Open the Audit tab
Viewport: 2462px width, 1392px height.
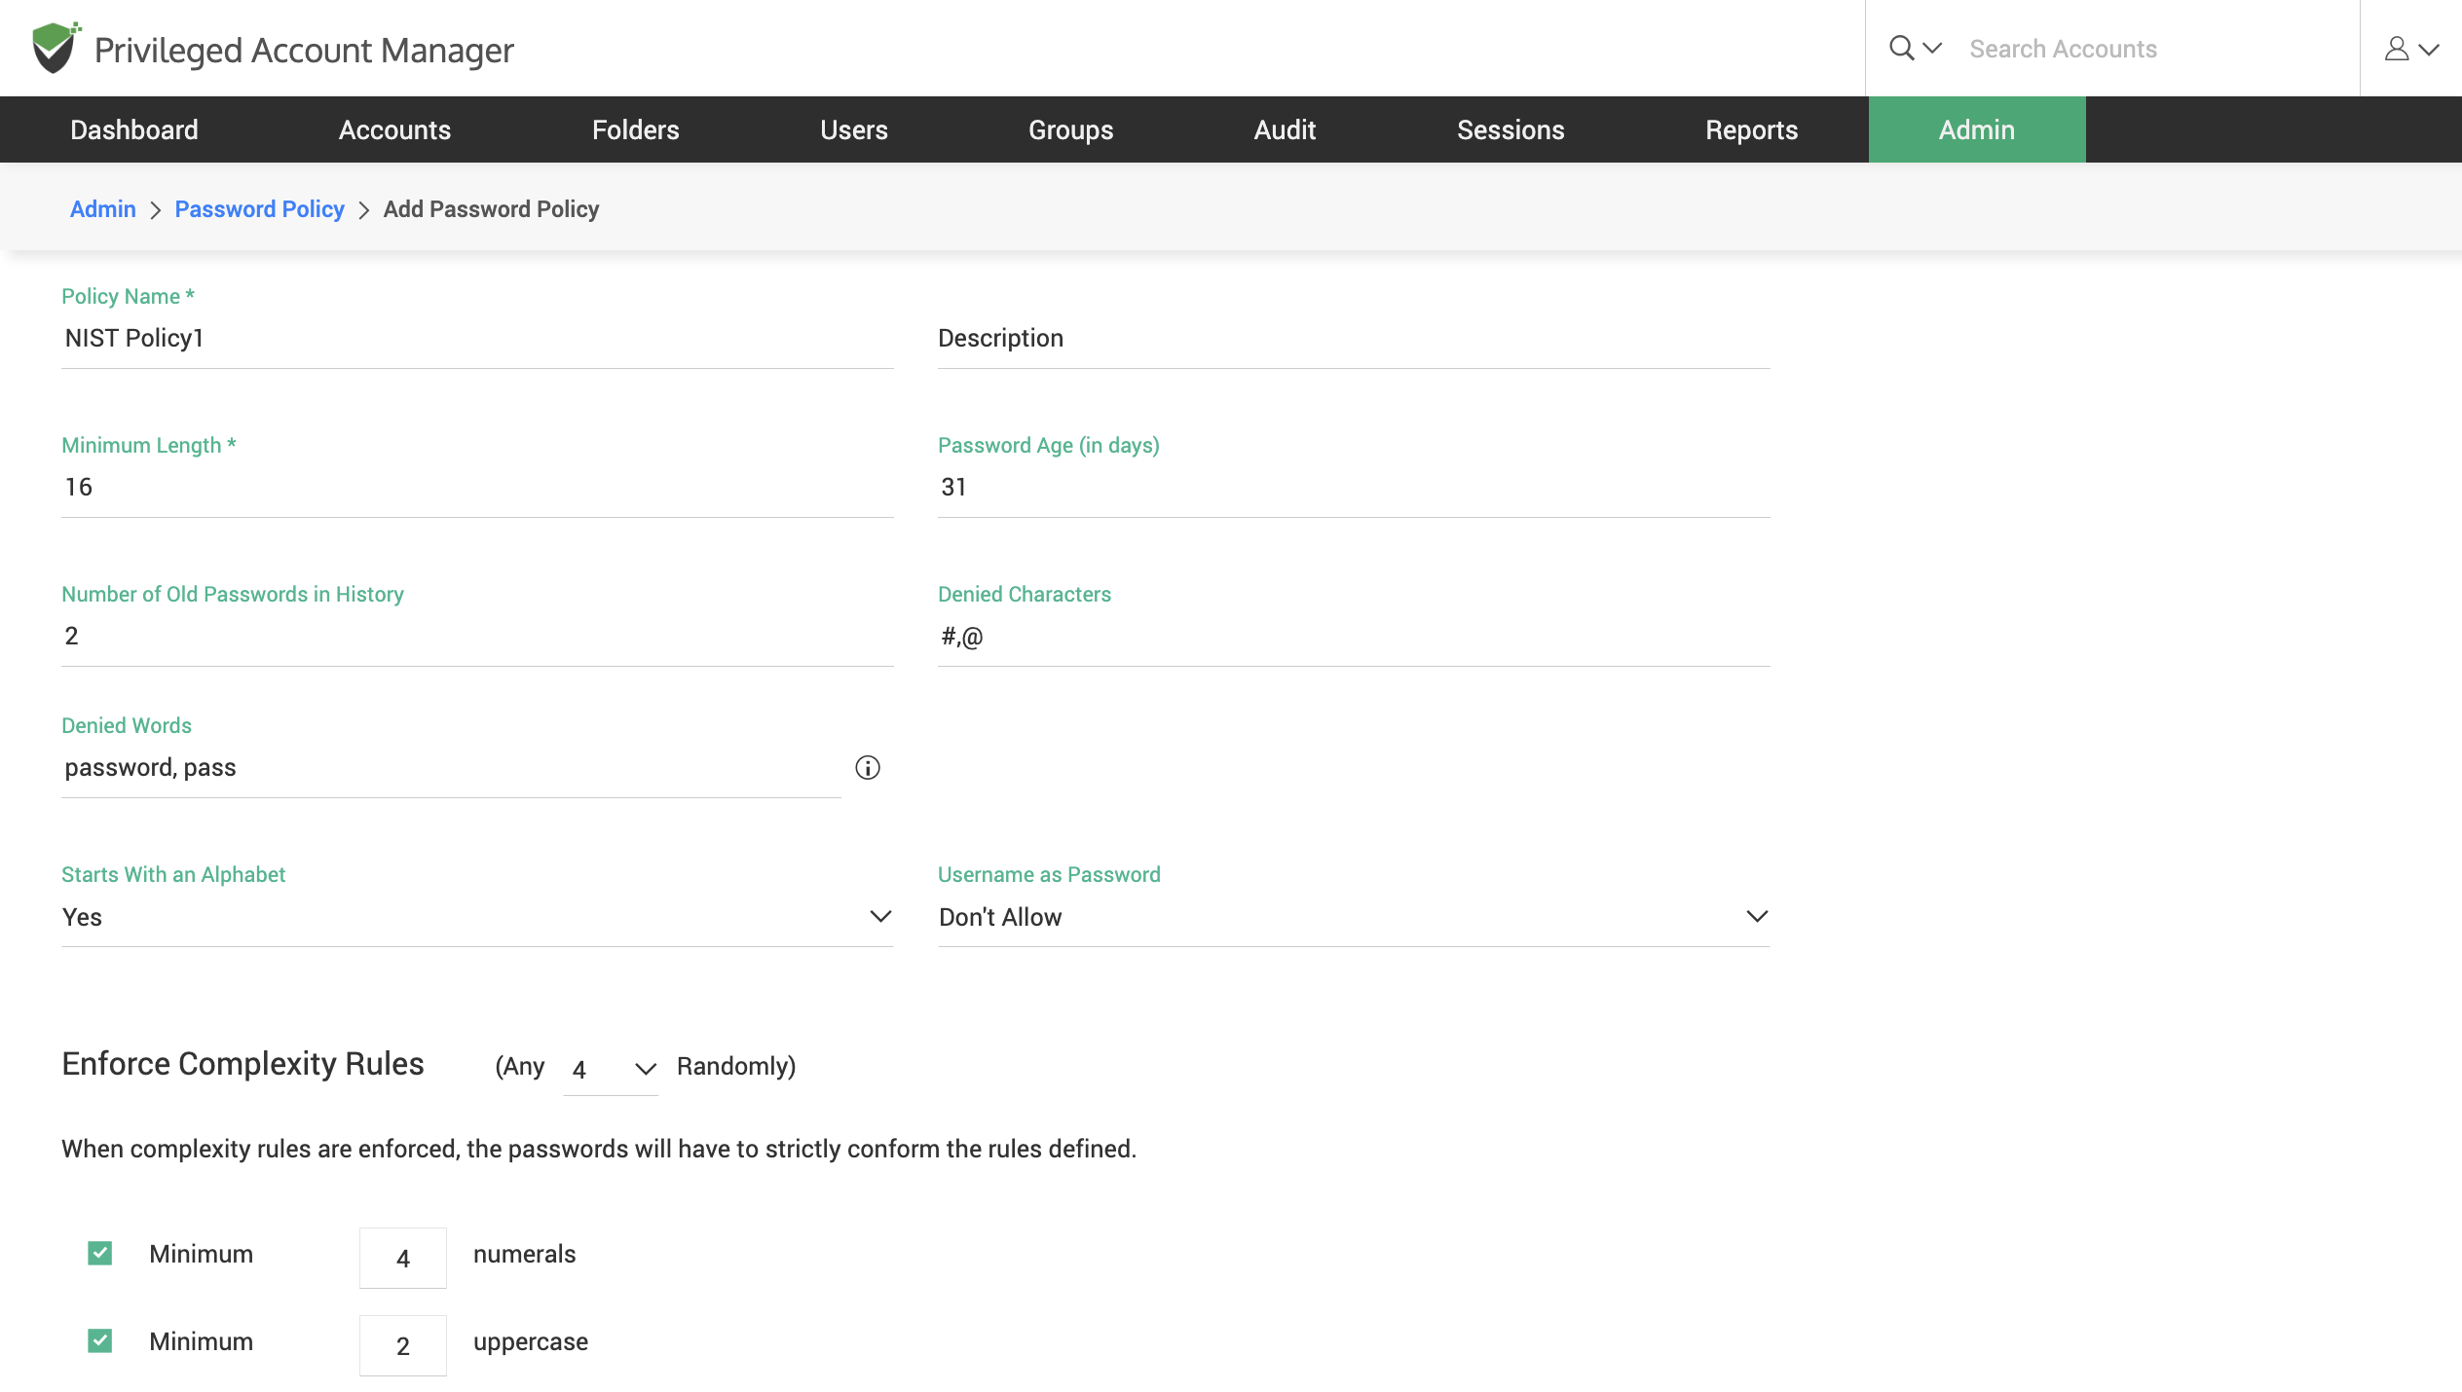[x=1285, y=129]
